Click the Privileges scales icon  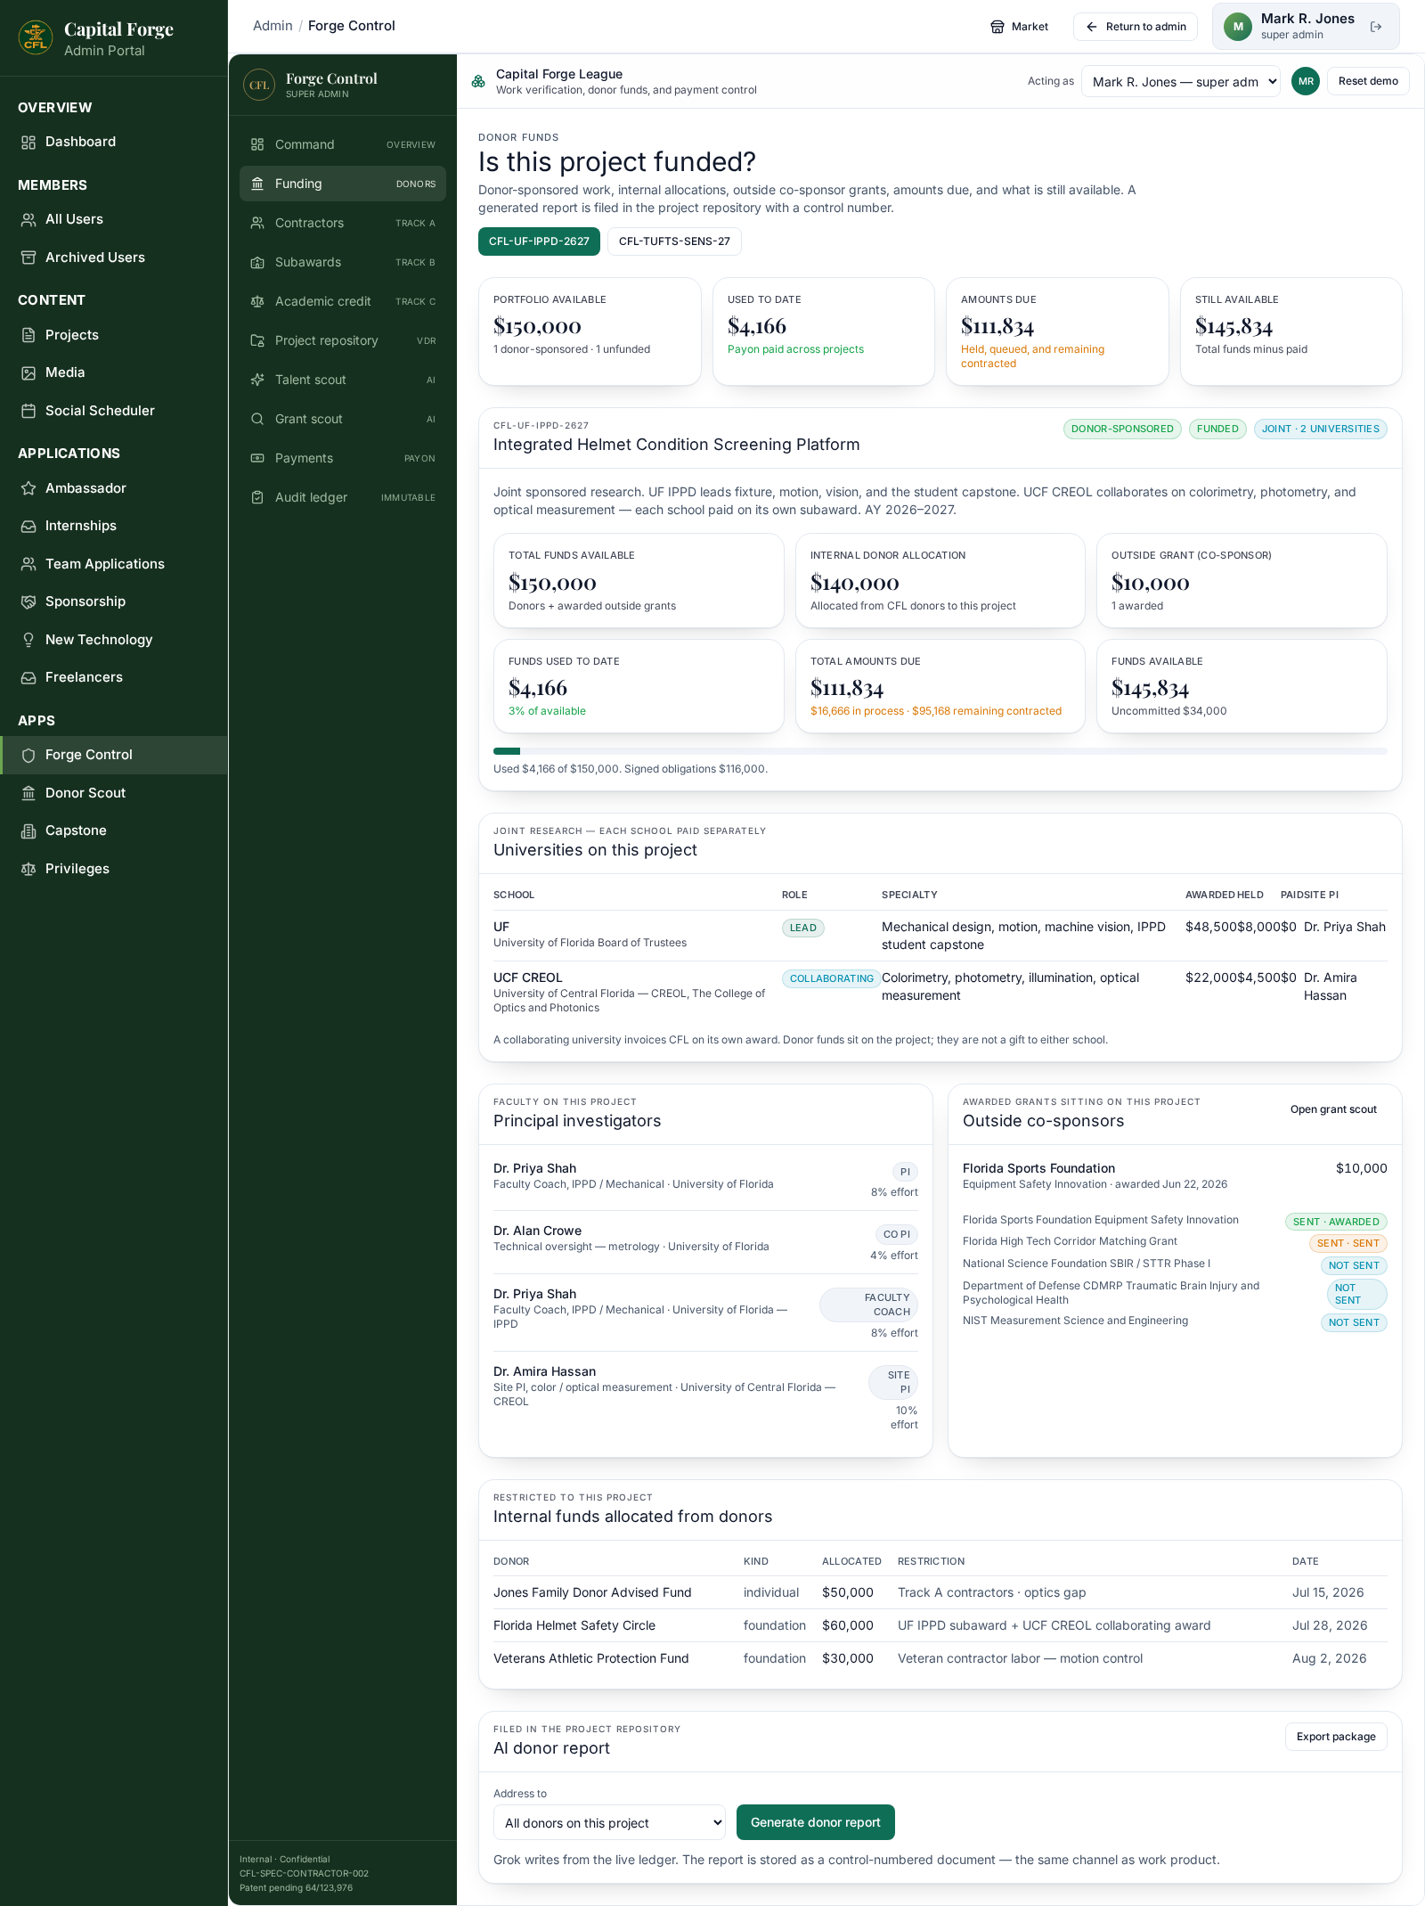(x=28, y=869)
